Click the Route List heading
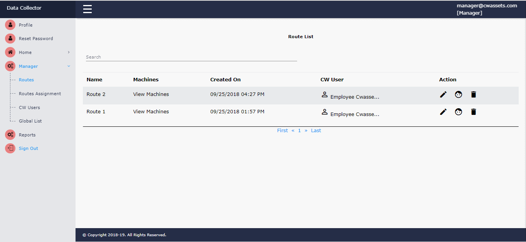The width and height of the screenshot is (526, 242). point(301,37)
